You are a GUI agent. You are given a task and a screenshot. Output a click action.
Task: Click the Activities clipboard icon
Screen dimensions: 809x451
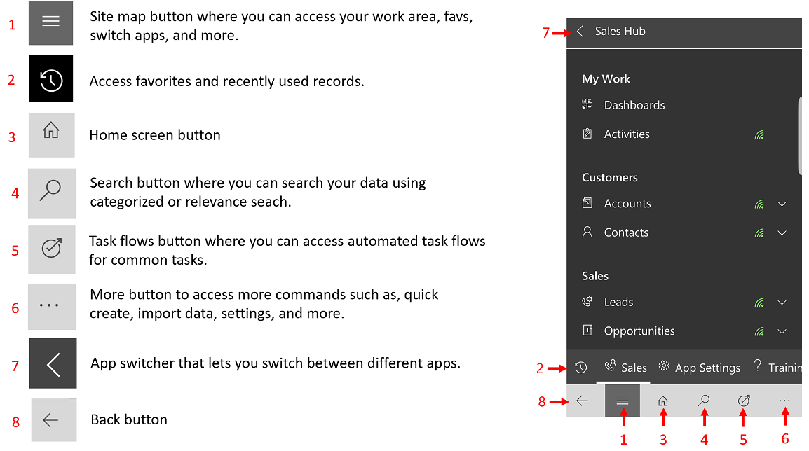point(587,134)
